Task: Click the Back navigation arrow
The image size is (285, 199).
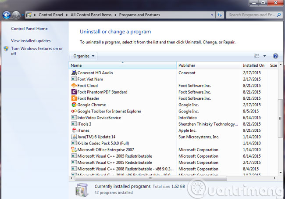Action: point(7,15)
